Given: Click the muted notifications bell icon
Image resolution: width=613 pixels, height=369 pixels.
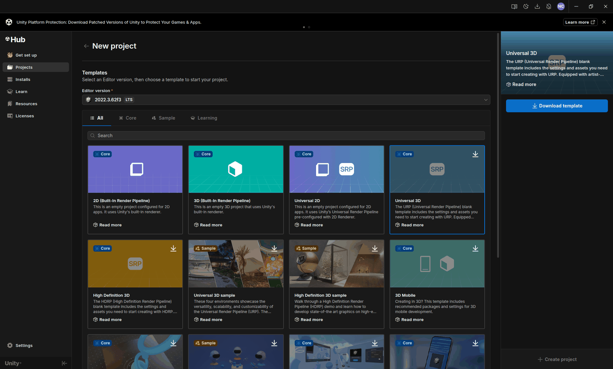Looking at the screenshot, I should click(549, 7).
